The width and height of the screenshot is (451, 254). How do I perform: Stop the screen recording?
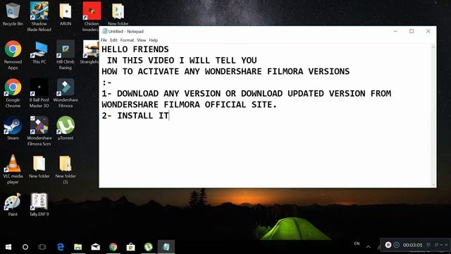click(x=388, y=245)
